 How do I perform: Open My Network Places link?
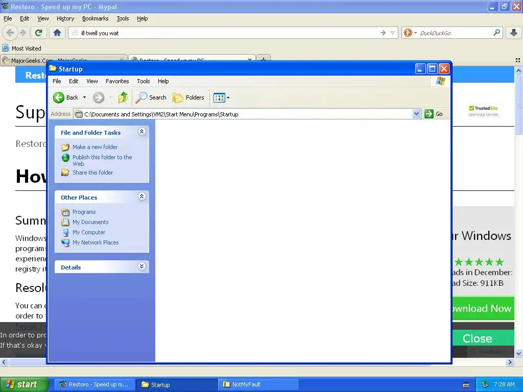(x=96, y=242)
